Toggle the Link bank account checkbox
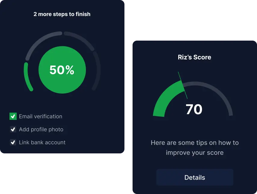Viewport: 257px width, 194px height. coord(13,142)
